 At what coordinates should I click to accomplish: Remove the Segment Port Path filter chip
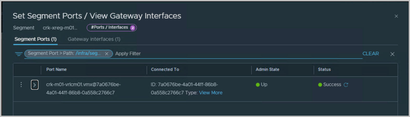[107, 54]
